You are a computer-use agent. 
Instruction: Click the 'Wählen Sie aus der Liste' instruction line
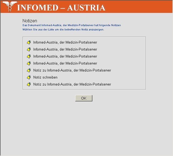pyautogui.click(x=63, y=30)
